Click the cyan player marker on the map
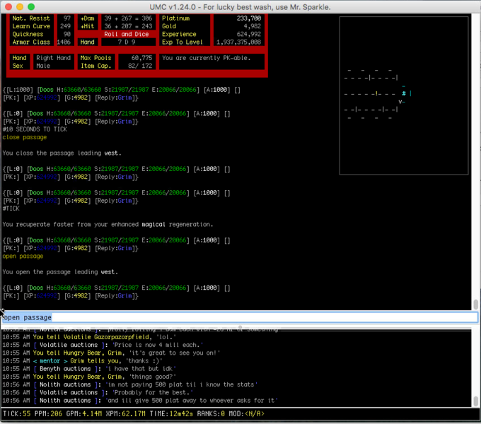Screen dimensions: 481x424 coord(404,93)
